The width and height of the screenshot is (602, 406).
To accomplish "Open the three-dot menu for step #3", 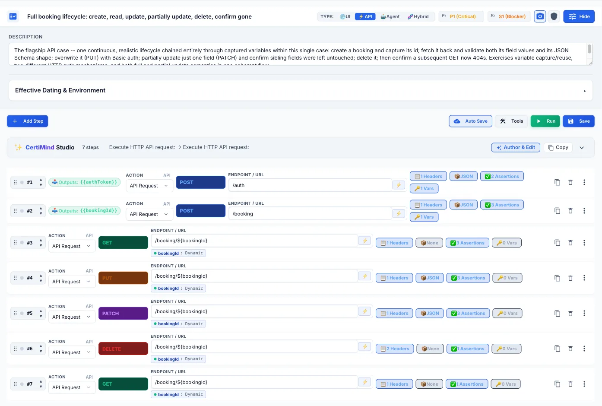I will click(x=584, y=243).
